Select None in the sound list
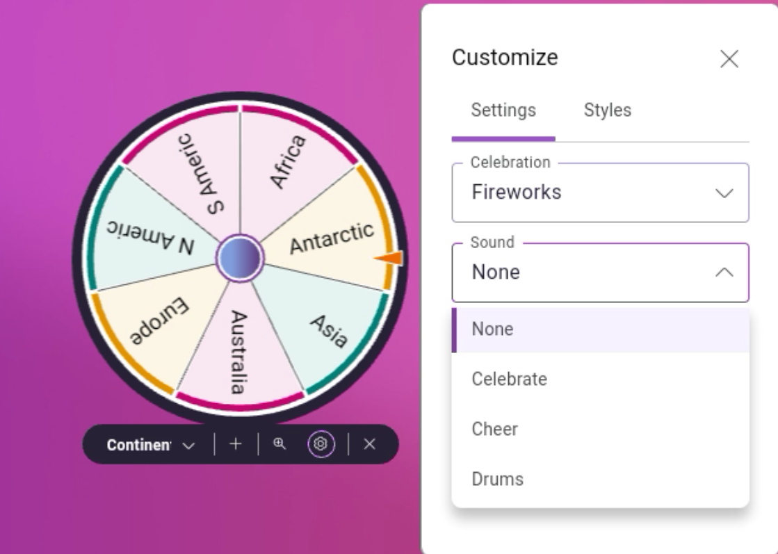This screenshot has width=778, height=554. coord(492,329)
